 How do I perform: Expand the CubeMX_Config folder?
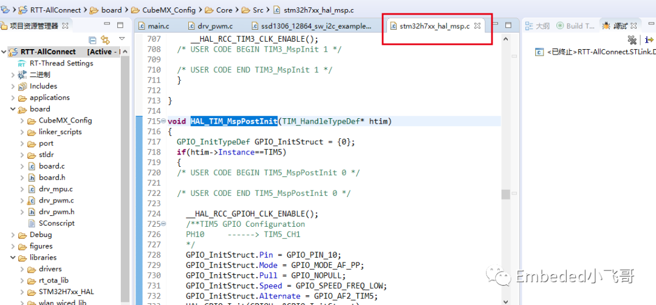coord(22,120)
